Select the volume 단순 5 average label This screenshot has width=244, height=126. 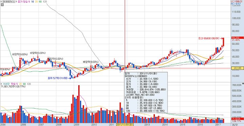pos(14,84)
